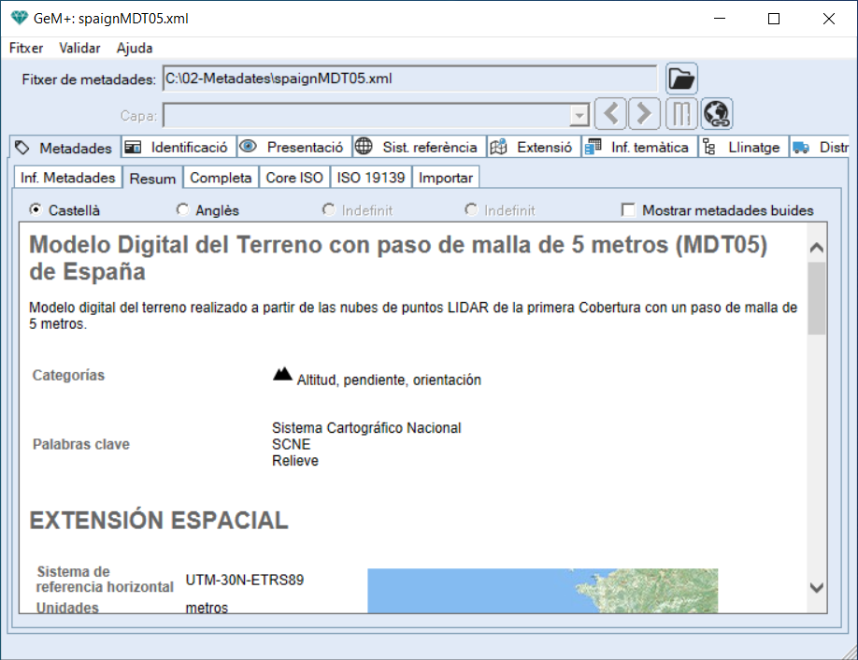
Task: Open the Inf. Metadades sub-tab
Action: (x=67, y=178)
